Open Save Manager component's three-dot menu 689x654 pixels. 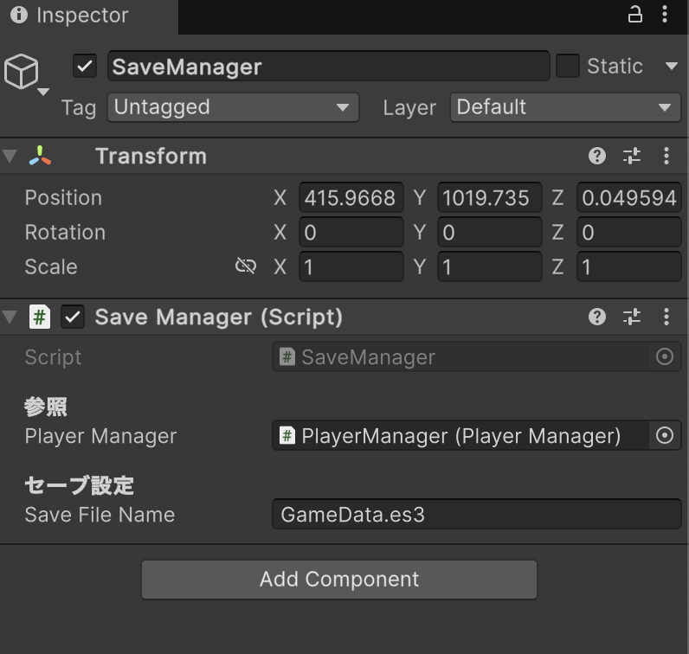pos(666,317)
